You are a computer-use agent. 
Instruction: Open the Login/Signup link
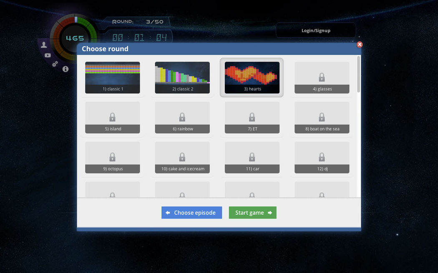pyautogui.click(x=316, y=30)
